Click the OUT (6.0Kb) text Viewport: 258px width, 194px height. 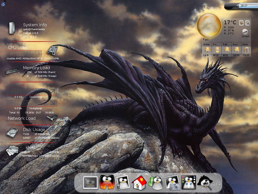tap(45, 112)
